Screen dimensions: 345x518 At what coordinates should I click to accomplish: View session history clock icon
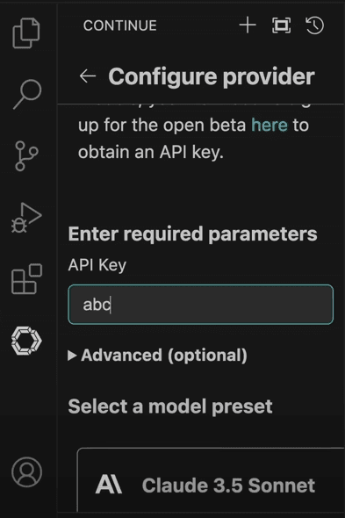(315, 25)
